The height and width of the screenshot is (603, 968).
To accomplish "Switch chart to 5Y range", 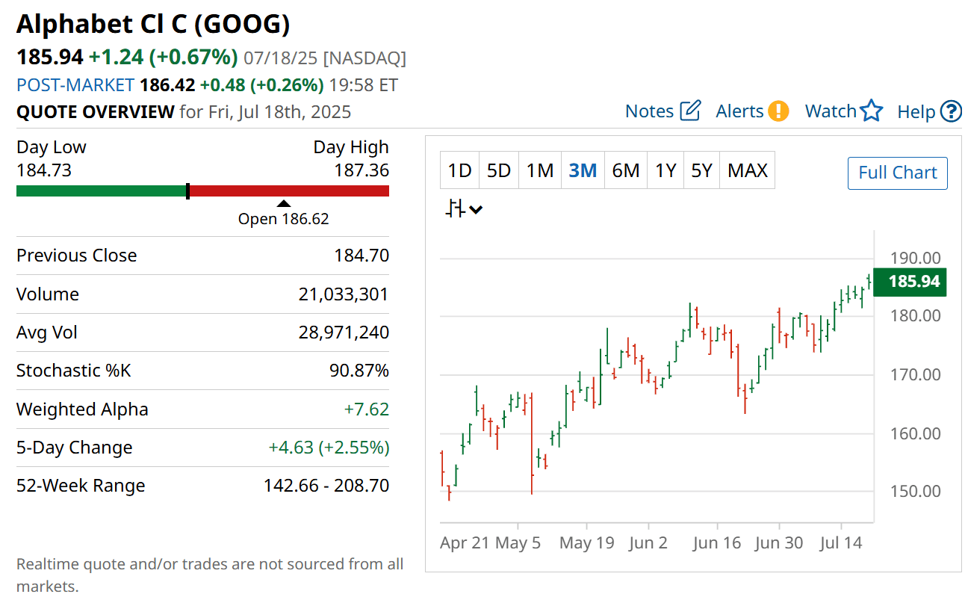I will coord(701,170).
